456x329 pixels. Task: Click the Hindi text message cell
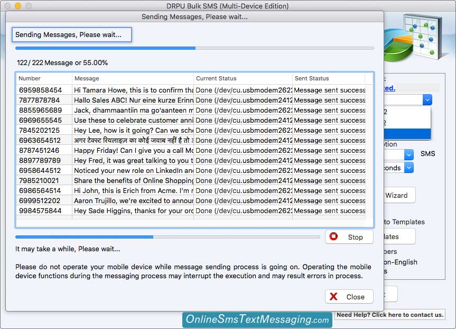pos(134,140)
